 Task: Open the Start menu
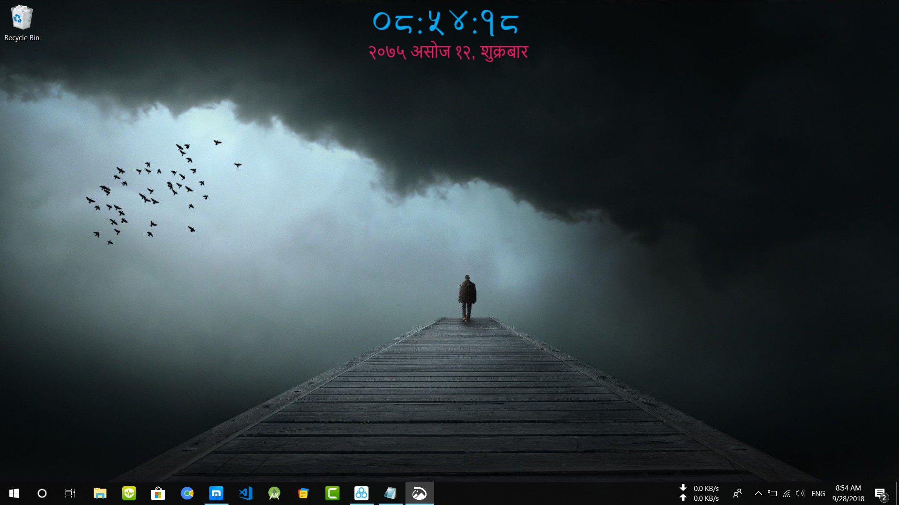coord(14,493)
